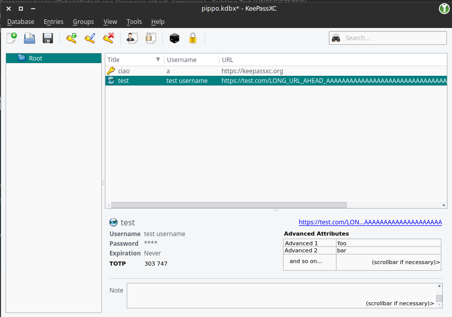Screen dimensions: 452x317
Task: Click attribute value foo
Action: [x=342, y=243]
